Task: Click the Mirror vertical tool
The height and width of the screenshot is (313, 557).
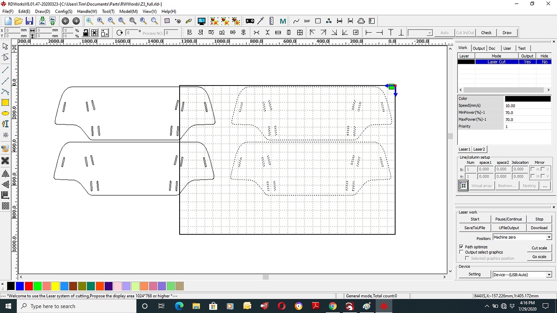Action: click(x=5, y=184)
